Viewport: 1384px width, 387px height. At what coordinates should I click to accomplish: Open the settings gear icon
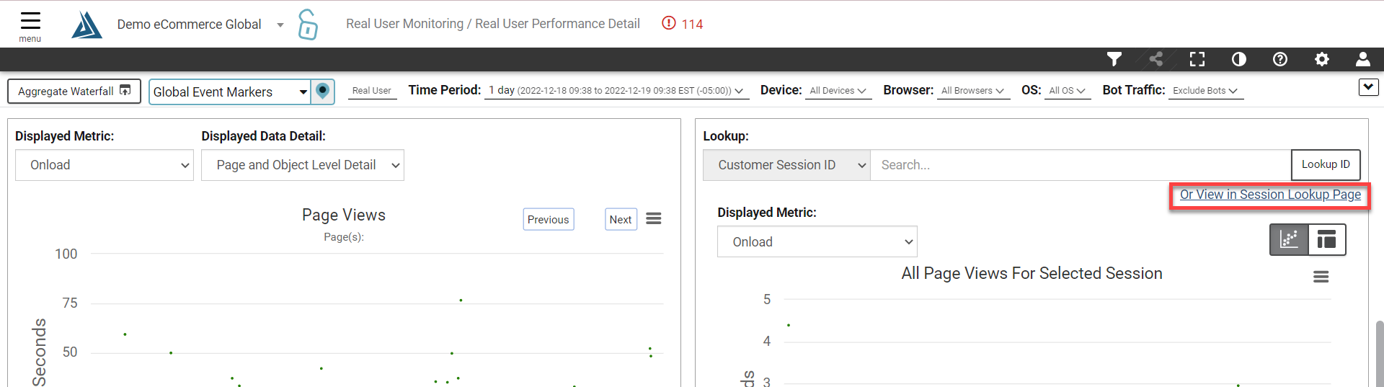tap(1322, 59)
